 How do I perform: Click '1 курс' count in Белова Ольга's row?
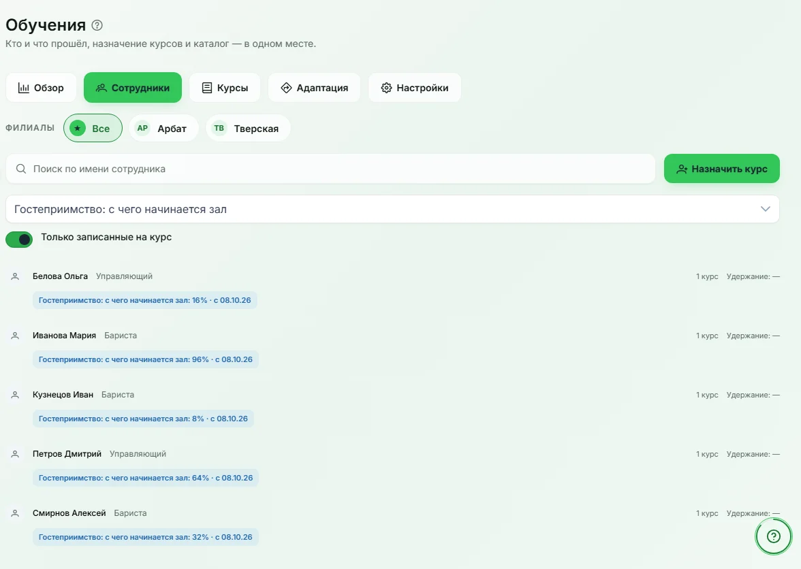pyautogui.click(x=707, y=276)
